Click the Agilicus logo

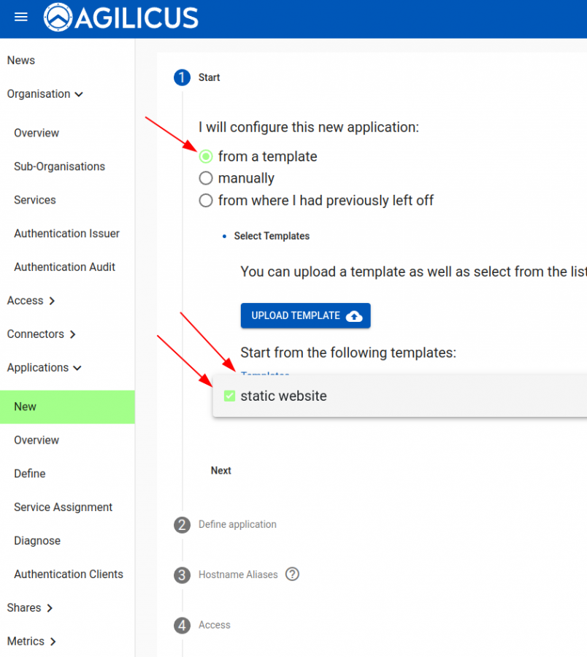pos(120,18)
